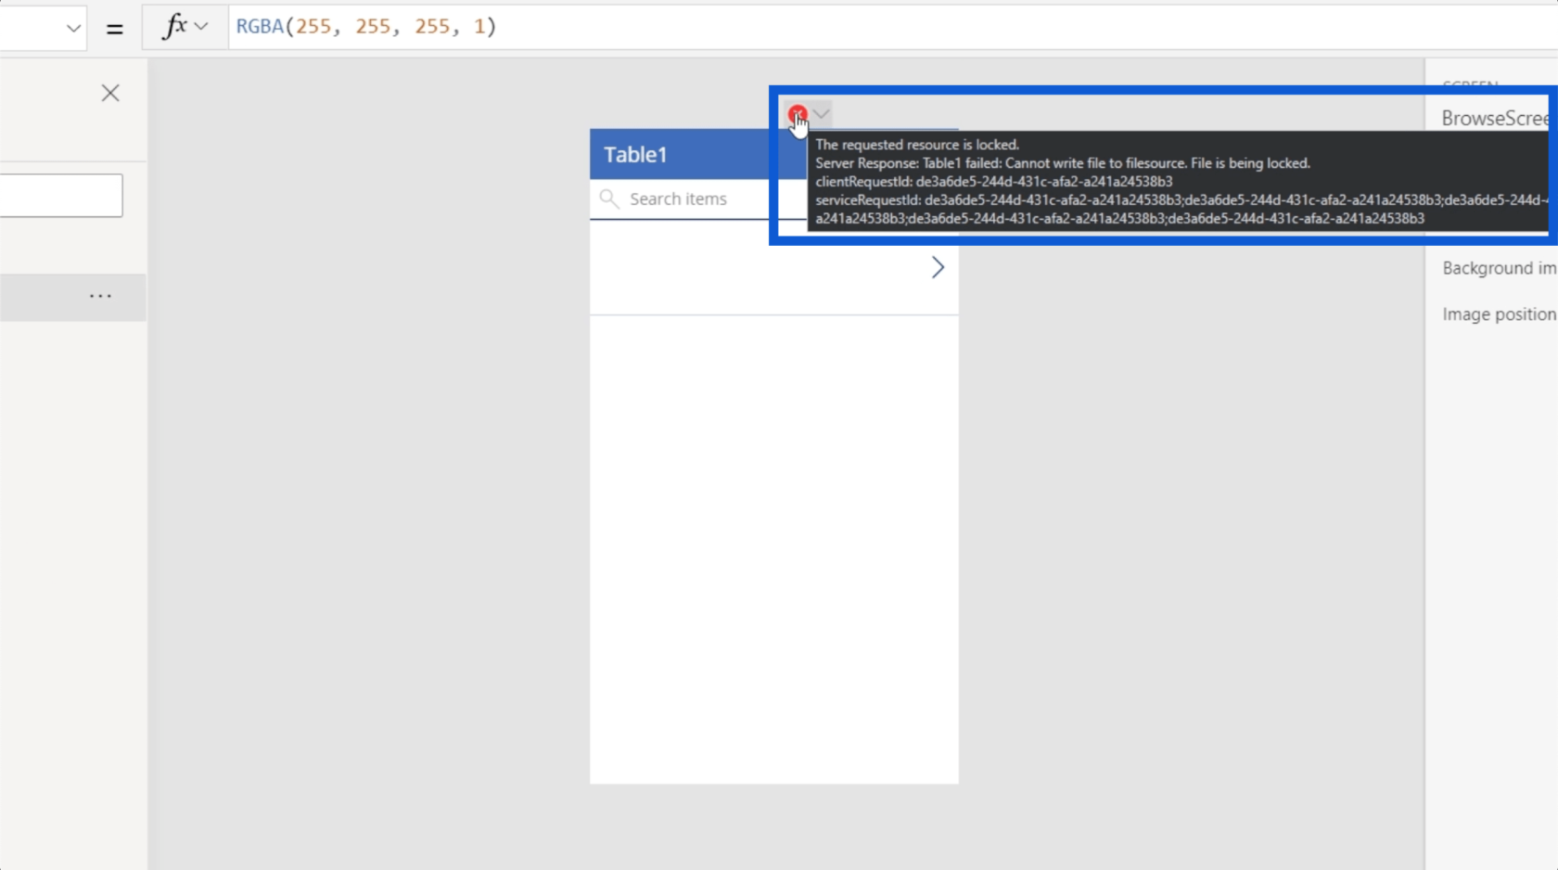Click the red error icon

(797, 115)
